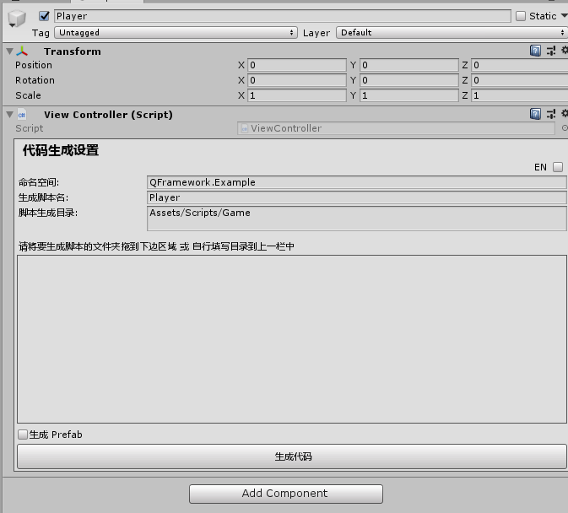Screen dimensions: 568x513
Task: Open Transform preset selector icon
Action: (551, 51)
